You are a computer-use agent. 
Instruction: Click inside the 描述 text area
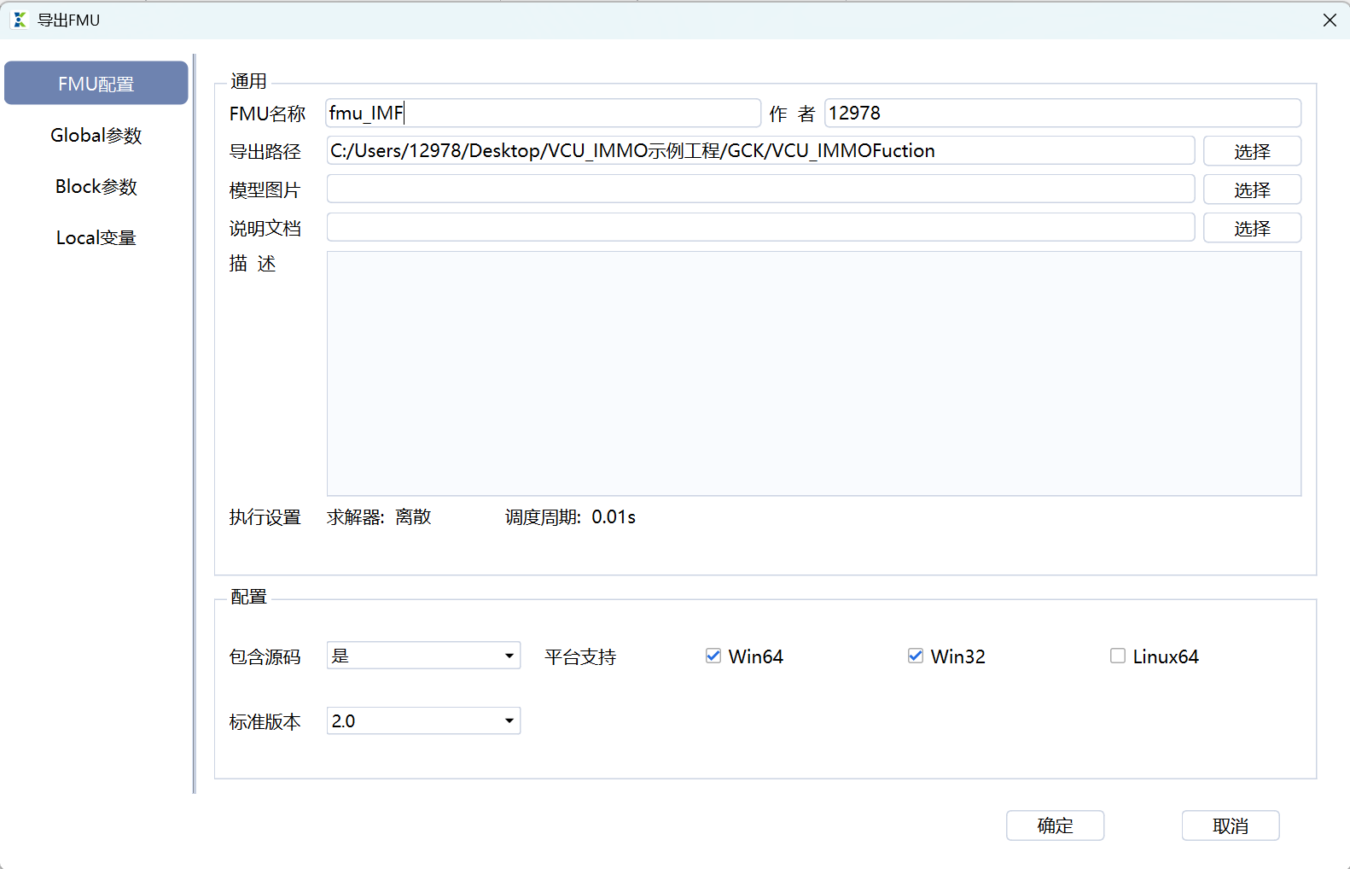814,373
